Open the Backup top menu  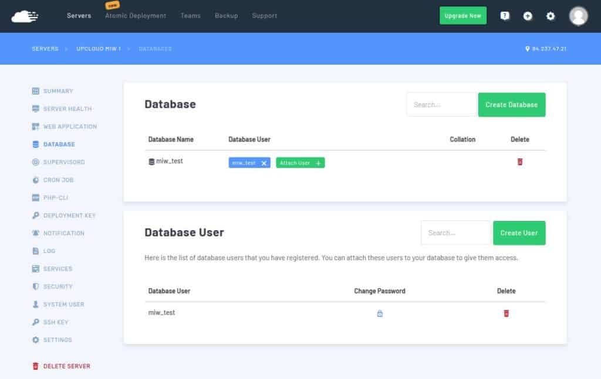coord(226,16)
